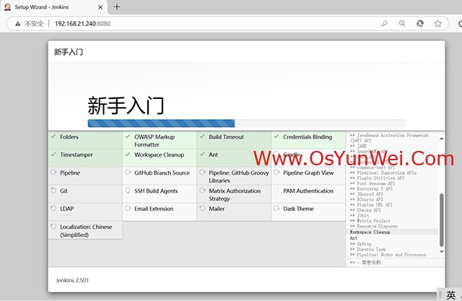This screenshot has width=462, height=301.
Task: Click the Email Extension spinner icon
Action: 128,208
